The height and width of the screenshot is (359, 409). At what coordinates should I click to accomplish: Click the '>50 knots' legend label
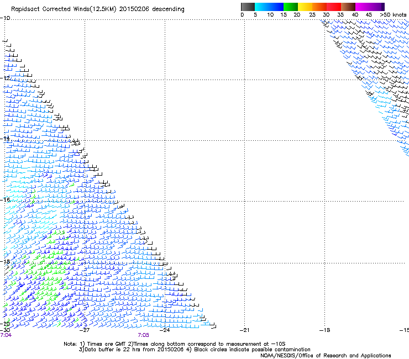click(x=393, y=15)
